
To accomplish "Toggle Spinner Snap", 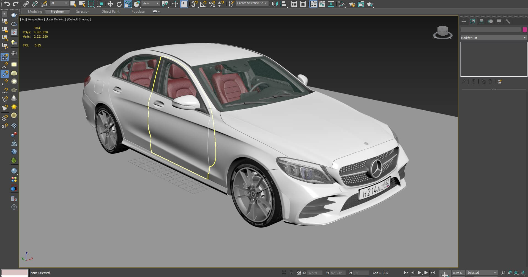I will tap(221, 4).
